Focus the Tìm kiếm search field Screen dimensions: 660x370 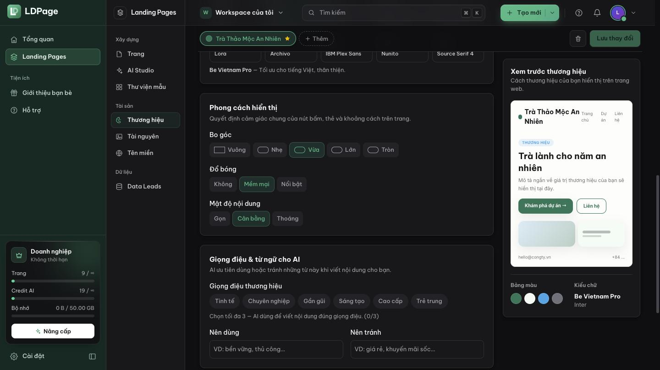[x=394, y=13]
